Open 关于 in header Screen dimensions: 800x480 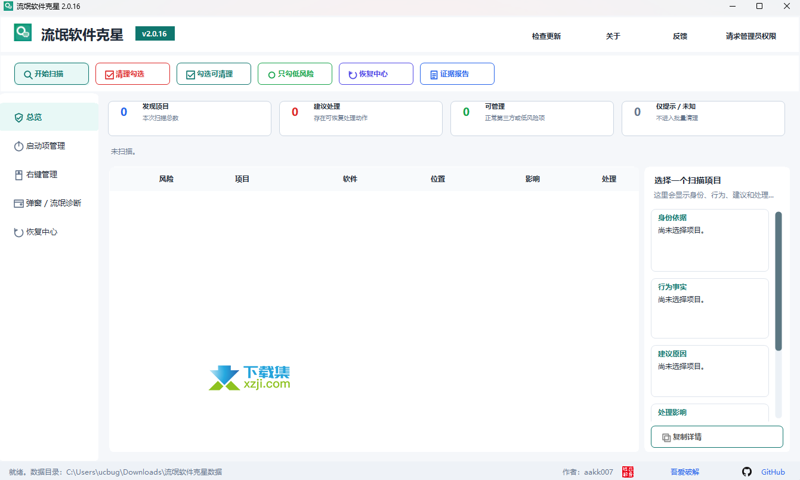click(x=613, y=36)
